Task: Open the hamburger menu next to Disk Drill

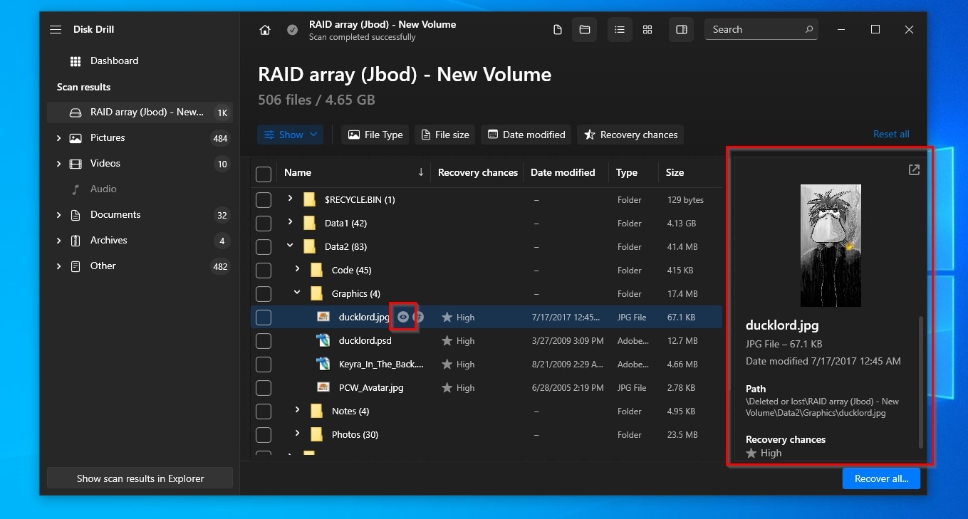Action: pyautogui.click(x=56, y=30)
